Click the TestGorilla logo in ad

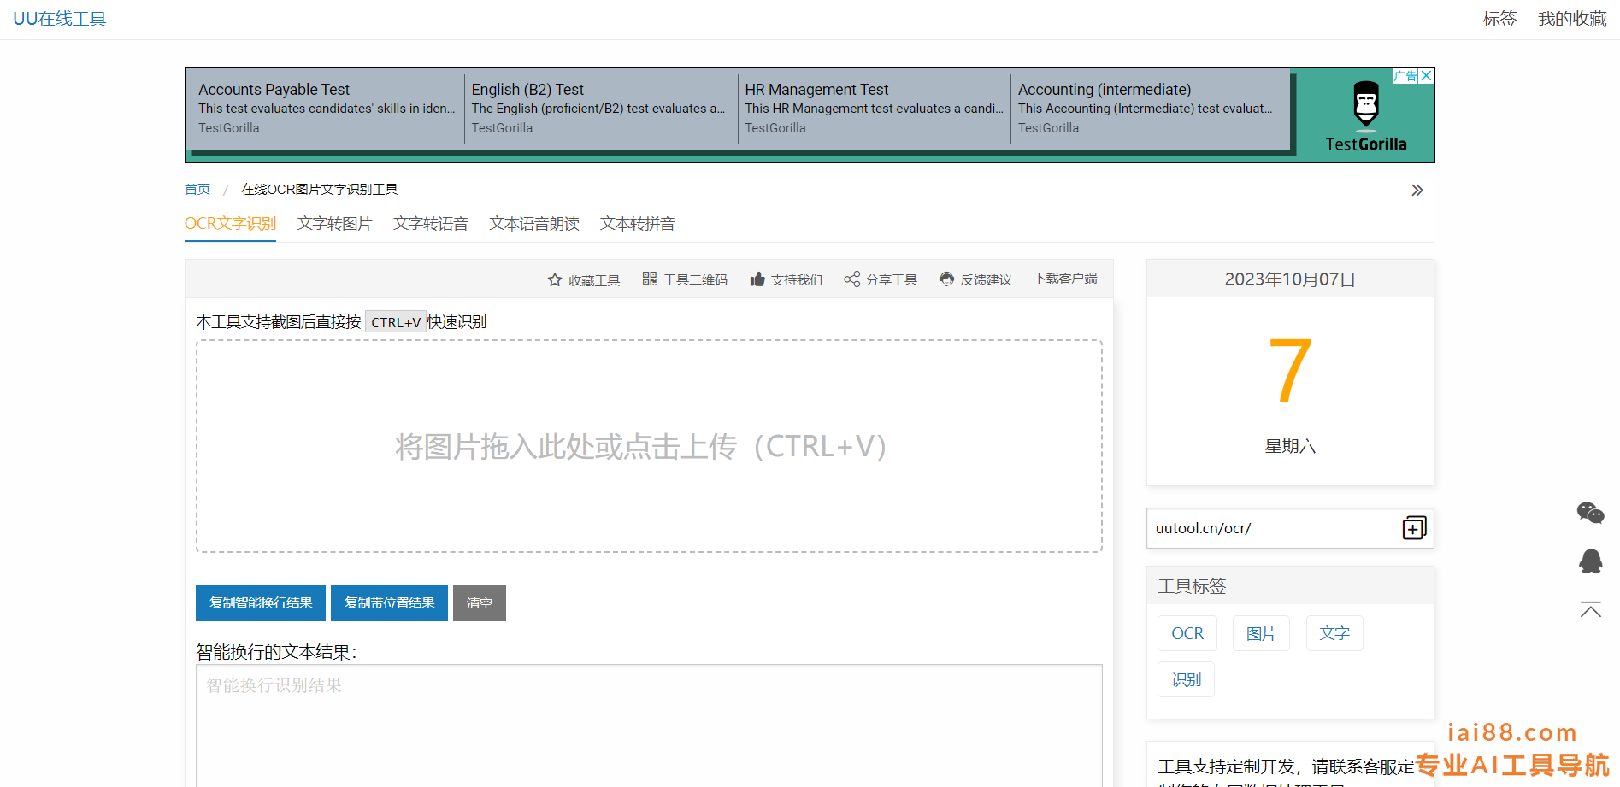tap(1366, 116)
